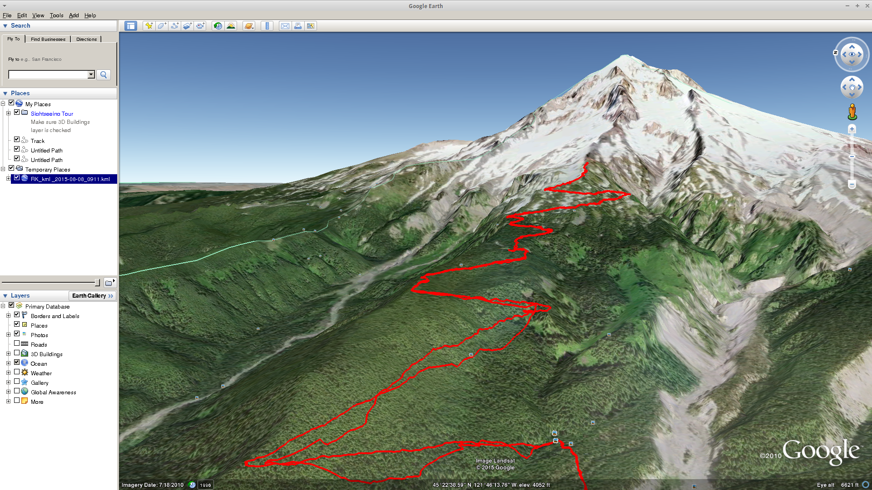This screenshot has width=872, height=490.
Task: Click the Record a Tour camera icon
Action: click(x=200, y=26)
